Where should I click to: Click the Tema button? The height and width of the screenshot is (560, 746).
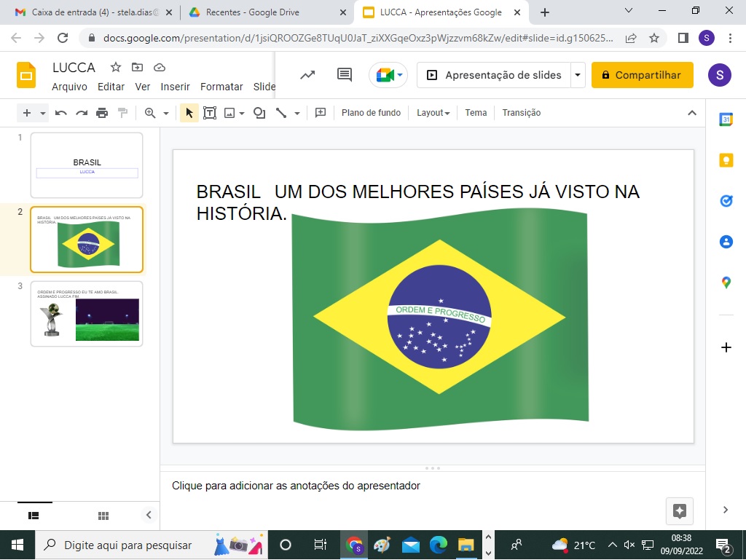[476, 113]
